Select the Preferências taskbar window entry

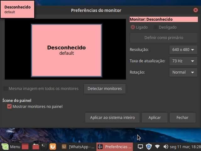coord(115,147)
